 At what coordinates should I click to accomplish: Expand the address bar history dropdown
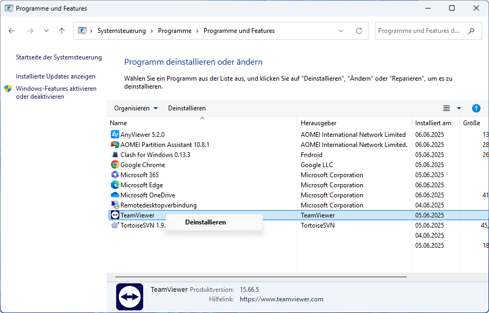click(x=341, y=31)
